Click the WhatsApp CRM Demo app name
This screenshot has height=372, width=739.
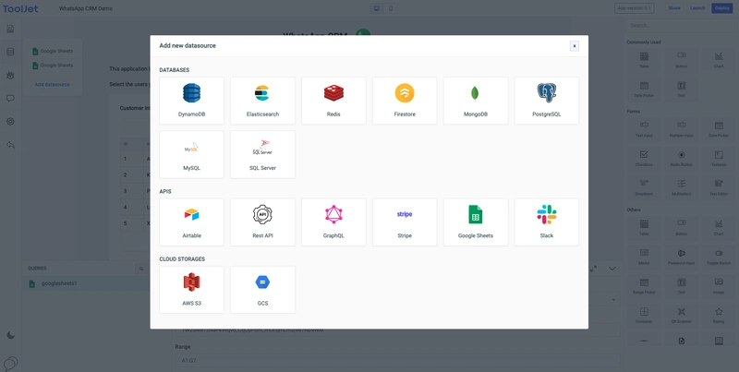[86, 8]
